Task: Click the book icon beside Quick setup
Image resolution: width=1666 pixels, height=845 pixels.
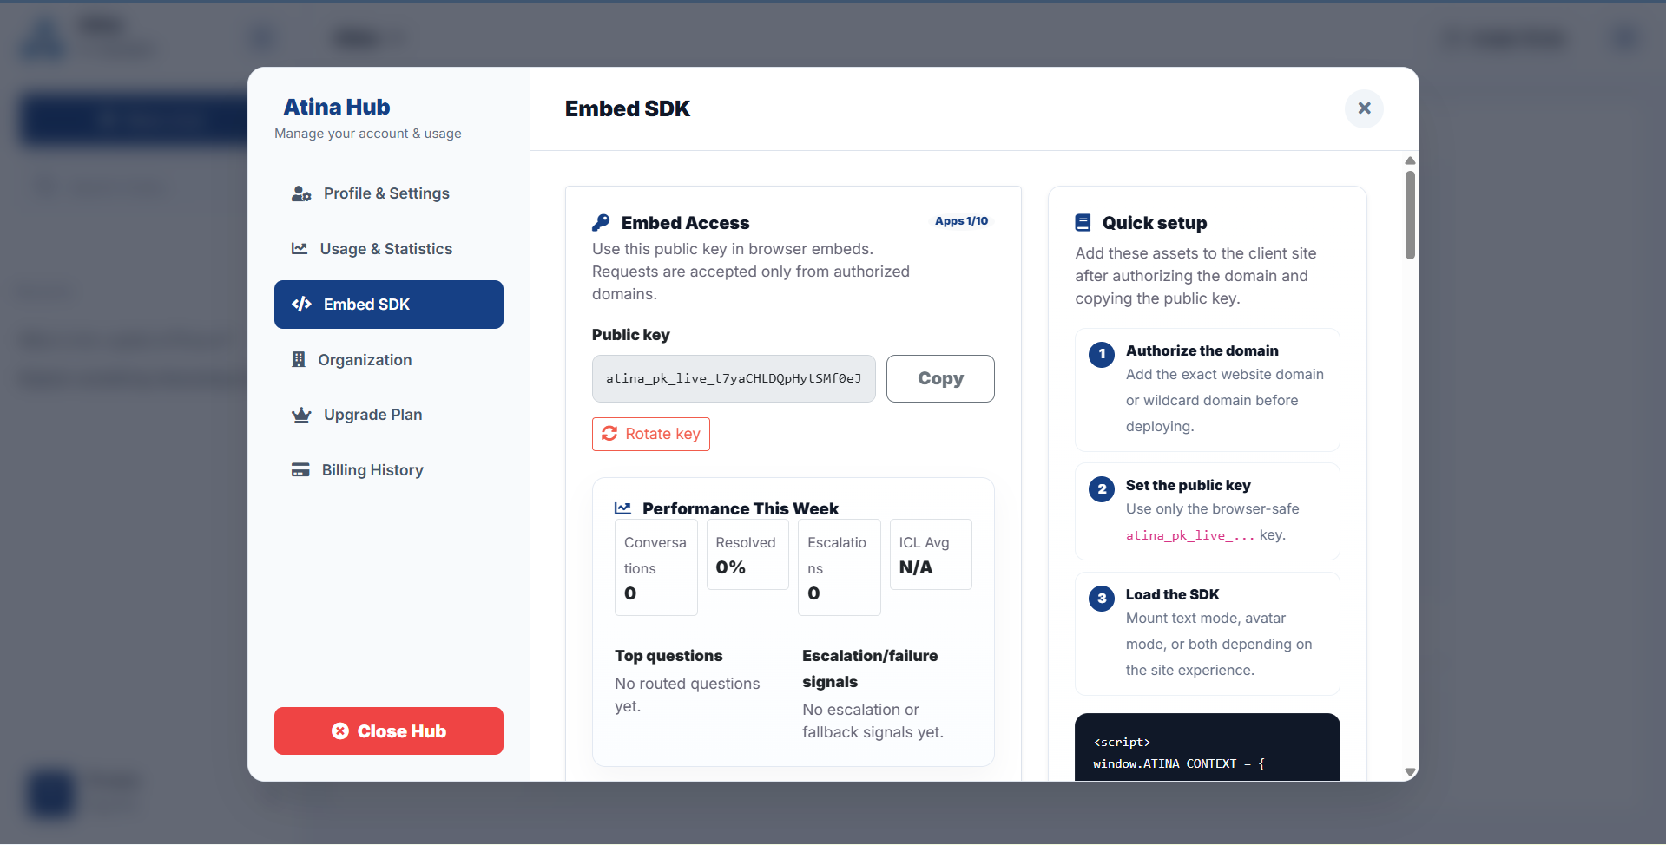Action: pyautogui.click(x=1083, y=223)
